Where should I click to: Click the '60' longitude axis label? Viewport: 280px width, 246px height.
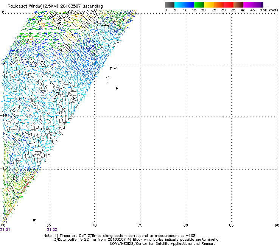pos(3,225)
